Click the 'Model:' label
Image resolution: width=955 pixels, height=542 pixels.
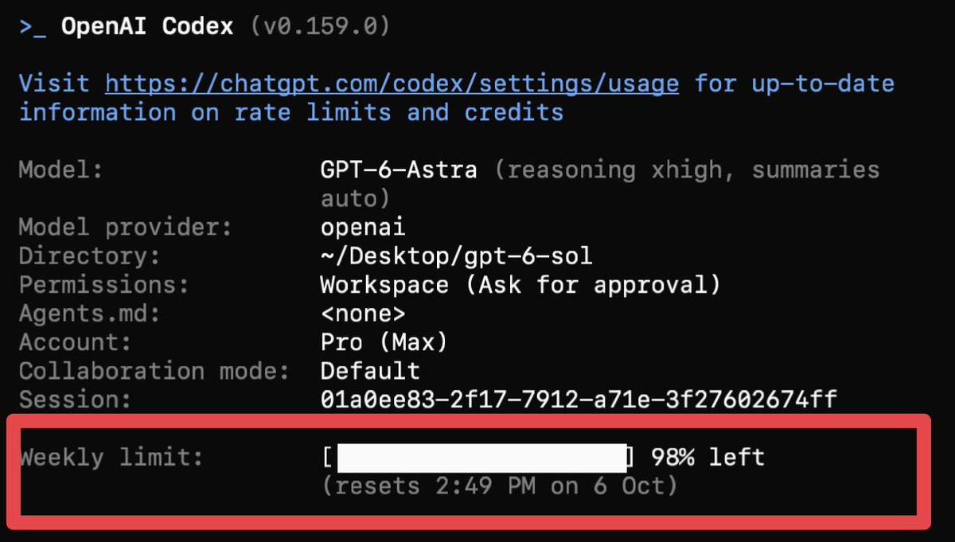[62, 170]
